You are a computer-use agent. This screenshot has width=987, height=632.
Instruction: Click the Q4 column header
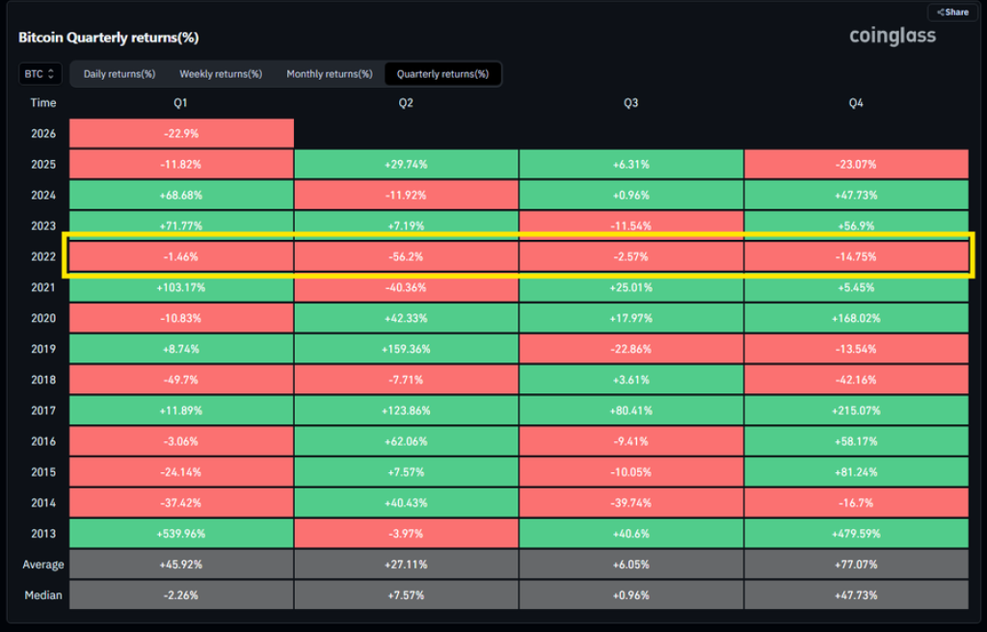tap(855, 103)
